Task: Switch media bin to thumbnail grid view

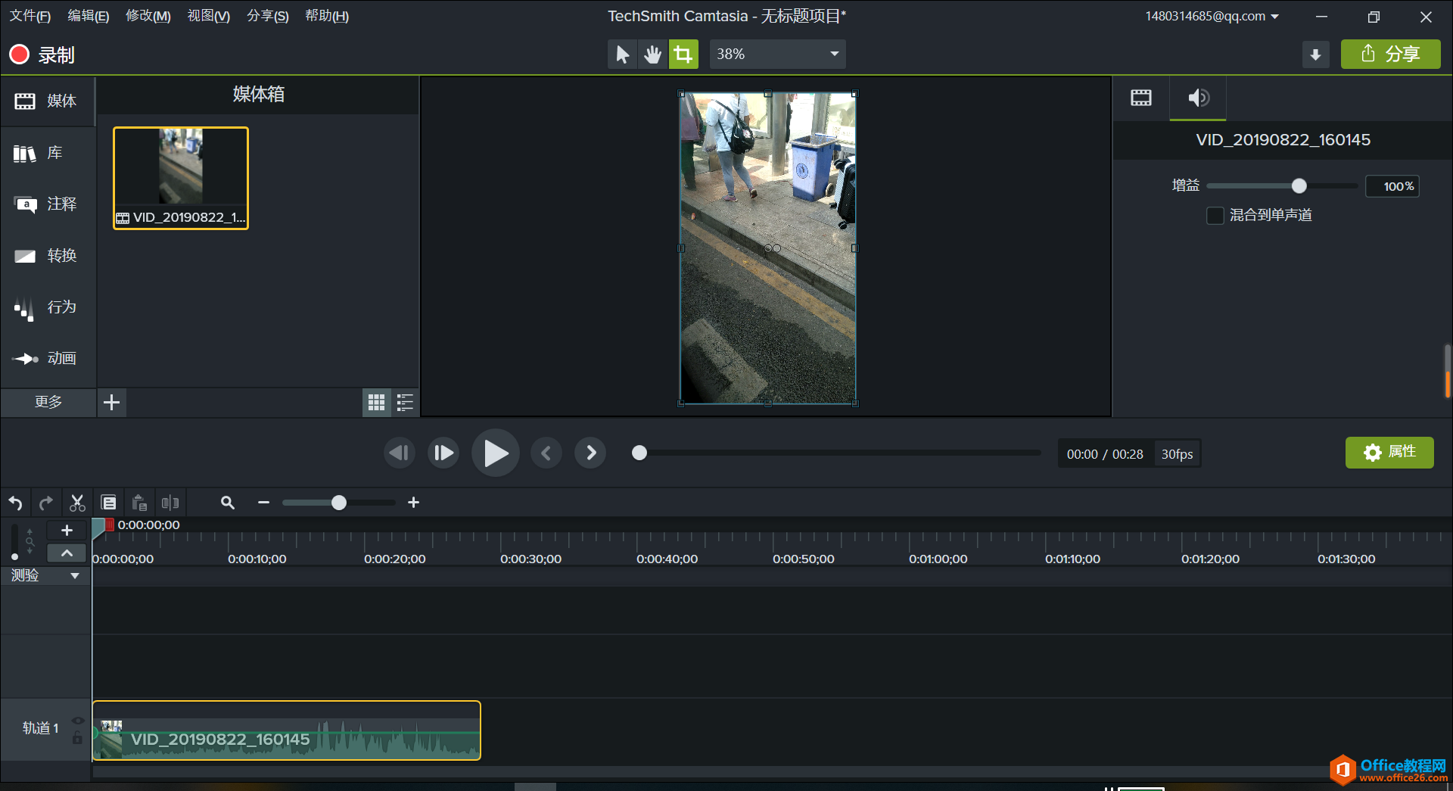Action: 376,402
